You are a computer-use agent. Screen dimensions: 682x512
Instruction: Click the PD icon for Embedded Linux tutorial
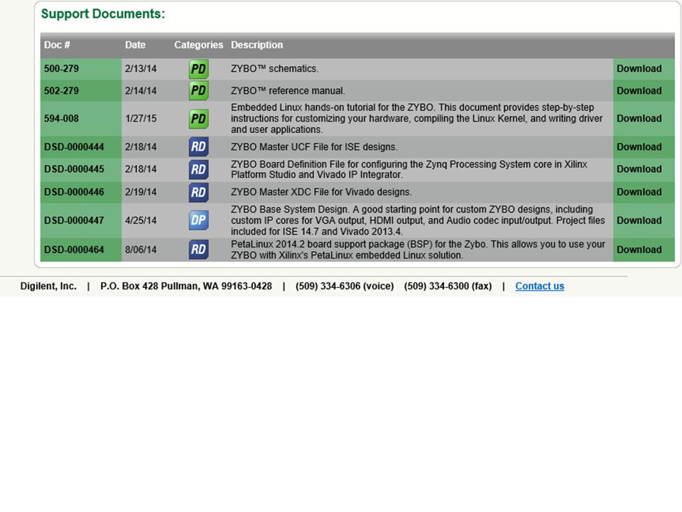pos(198,119)
